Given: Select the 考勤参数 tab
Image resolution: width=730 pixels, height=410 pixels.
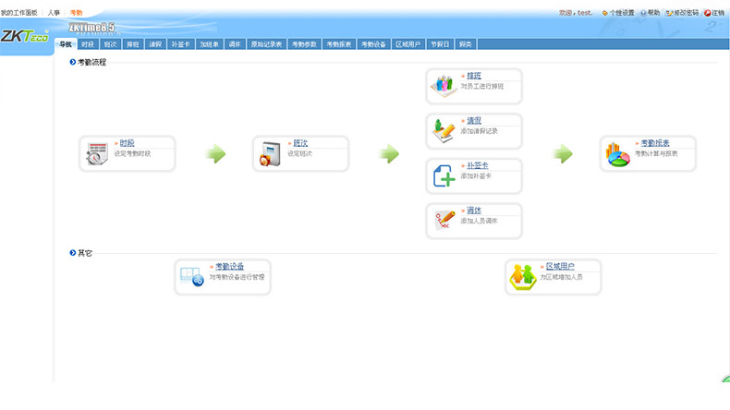Looking at the screenshot, I should click(304, 44).
